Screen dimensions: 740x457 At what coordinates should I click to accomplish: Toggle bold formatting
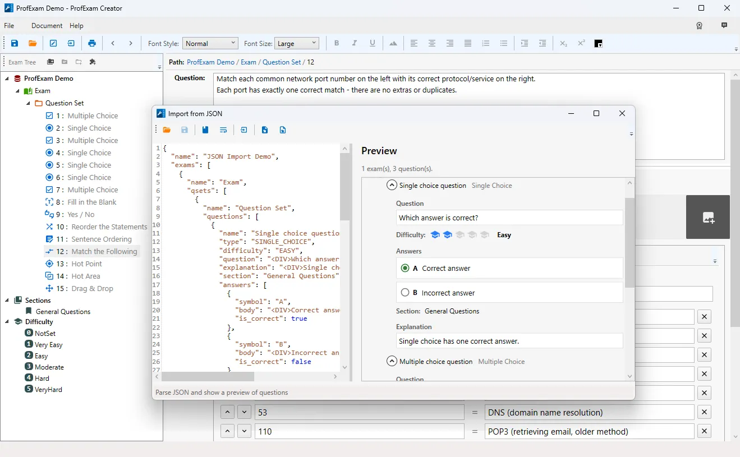coord(337,43)
